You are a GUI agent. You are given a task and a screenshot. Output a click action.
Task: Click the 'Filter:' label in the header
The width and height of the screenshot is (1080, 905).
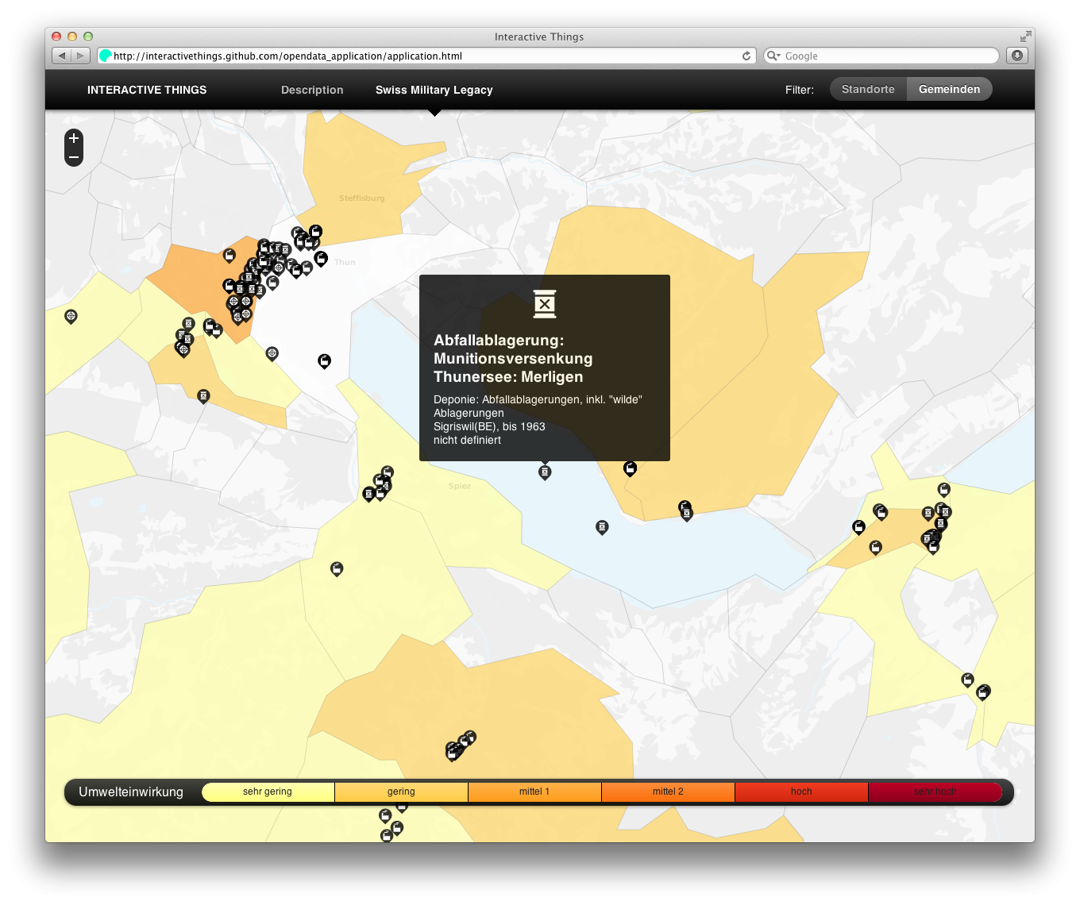[x=800, y=90]
